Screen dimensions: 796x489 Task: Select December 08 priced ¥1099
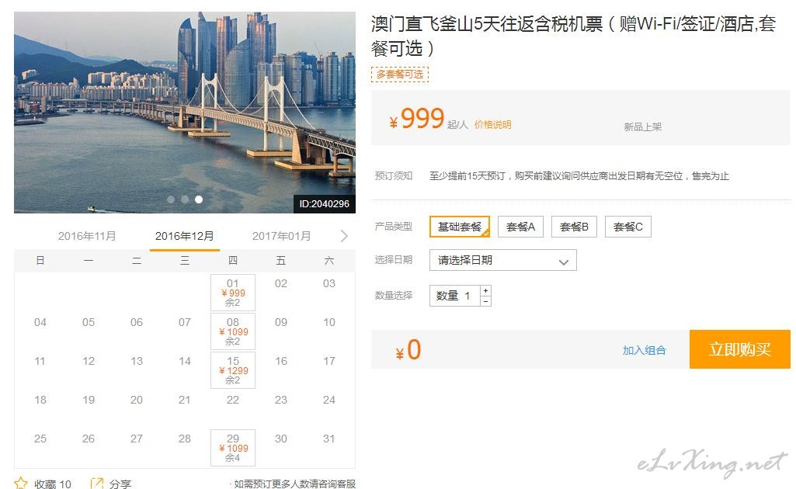tap(233, 331)
